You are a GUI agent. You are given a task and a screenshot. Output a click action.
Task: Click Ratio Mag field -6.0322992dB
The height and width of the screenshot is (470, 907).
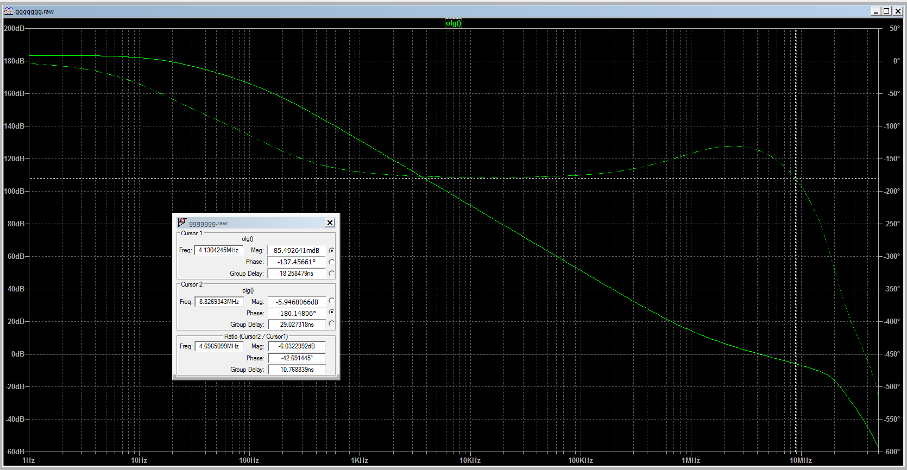[297, 346]
